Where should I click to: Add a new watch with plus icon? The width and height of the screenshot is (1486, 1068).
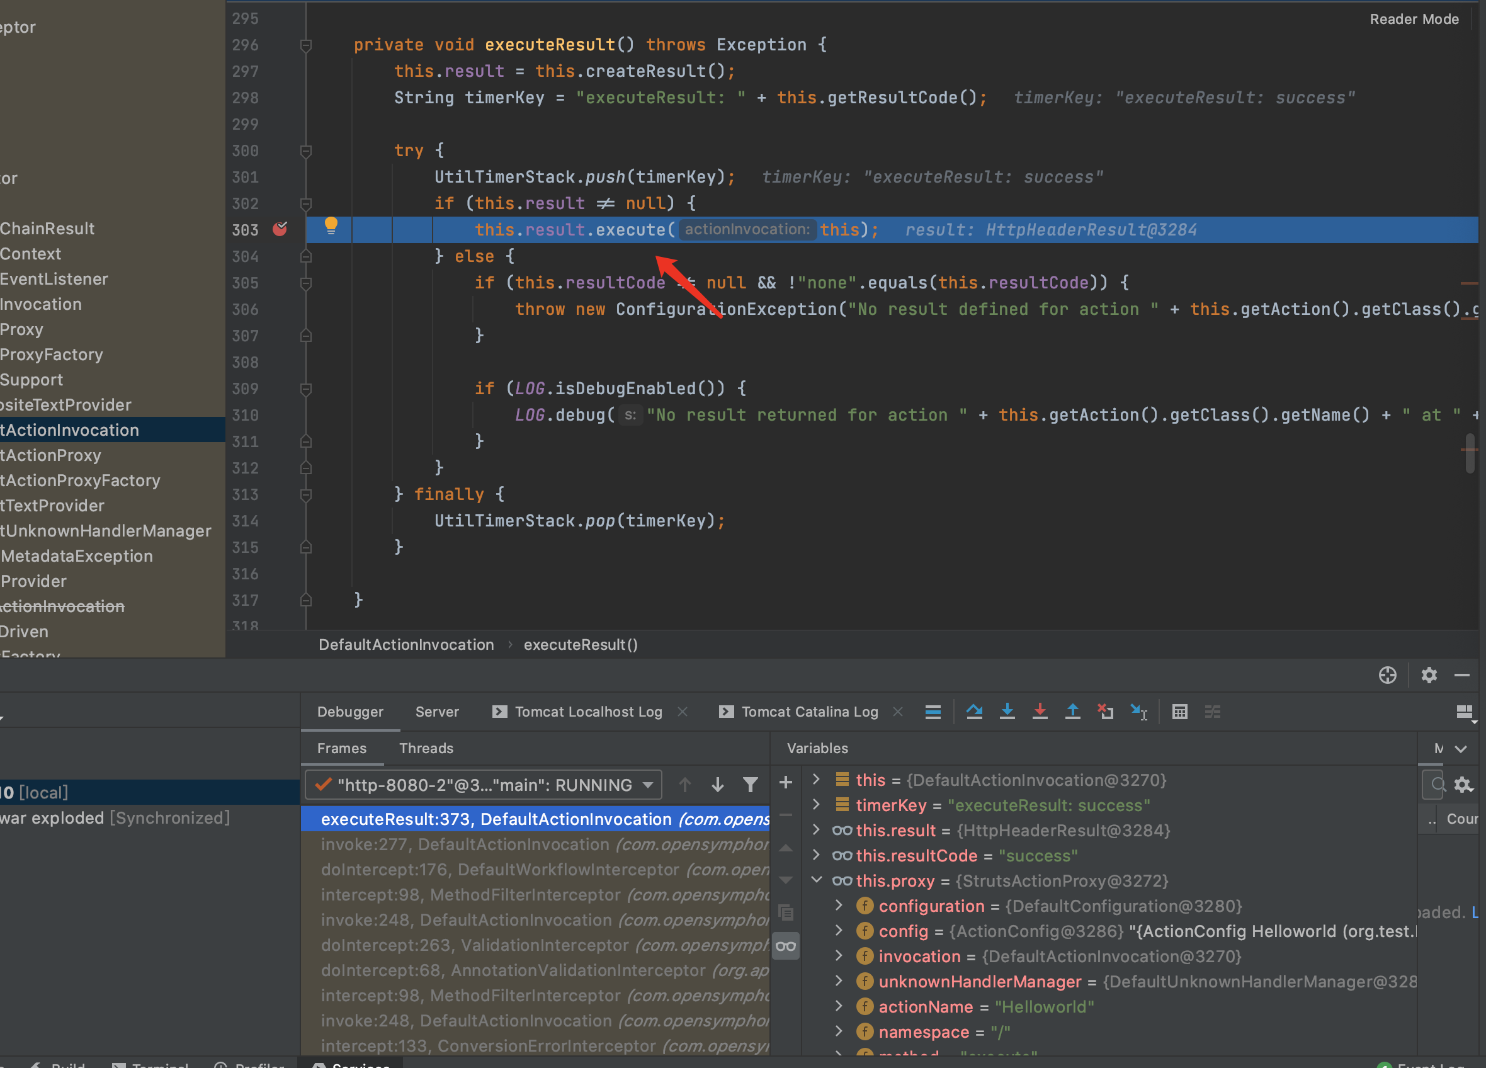pos(786,782)
